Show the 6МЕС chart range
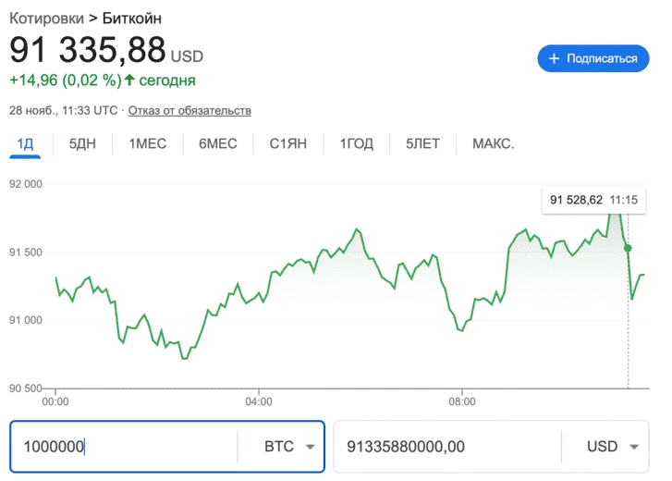Screen dimensions: 672x481 217,143
